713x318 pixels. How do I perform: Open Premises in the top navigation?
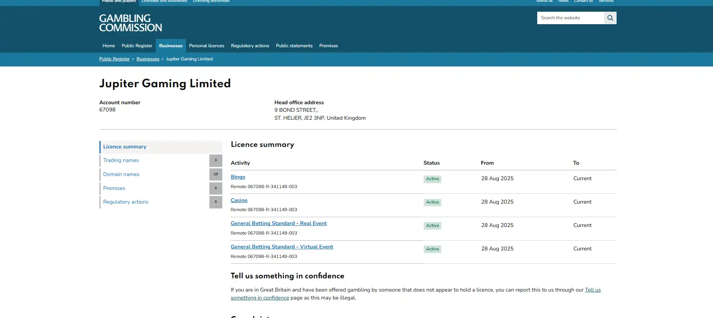329,46
